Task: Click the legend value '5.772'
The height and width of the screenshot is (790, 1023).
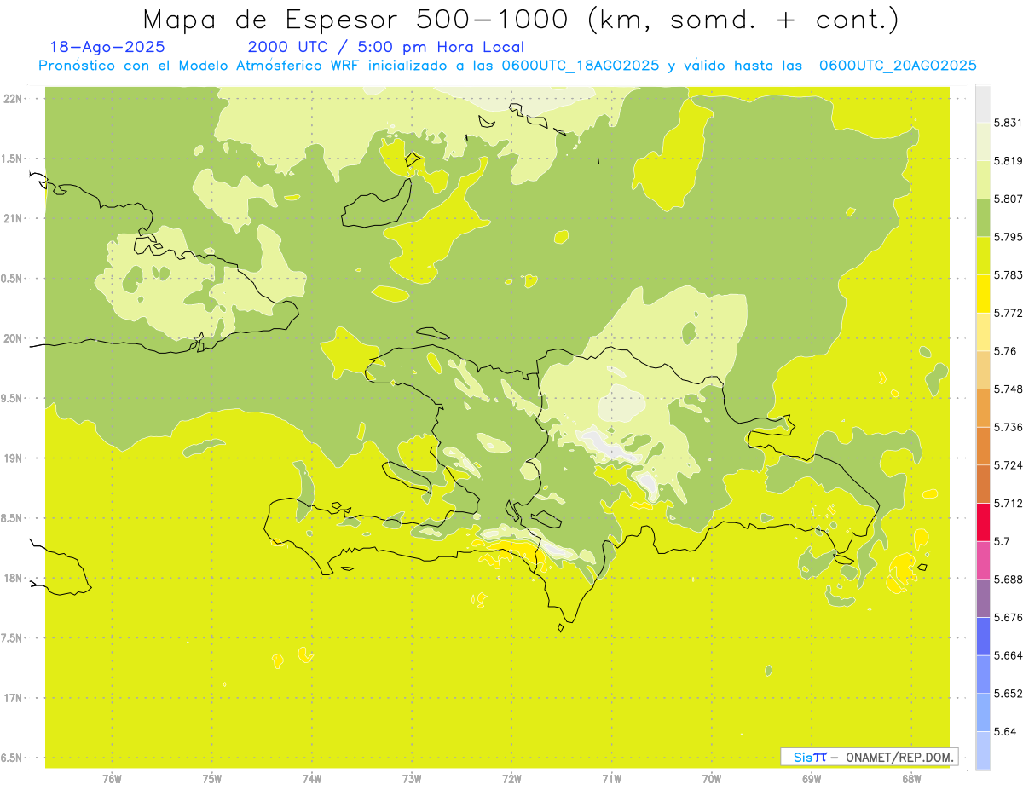Action: (x=1008, y=313)
